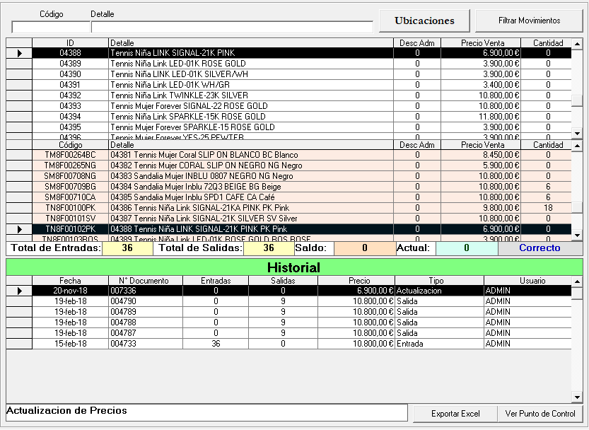Click the Detalle search input field
This screenshot has width=589, height=430.
click(x=232, y=28)
